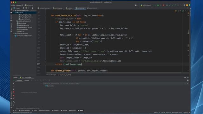Select webui.py in project tree
Image resolution: width=203 pixels, height=114 pixels.
point(20,32)
